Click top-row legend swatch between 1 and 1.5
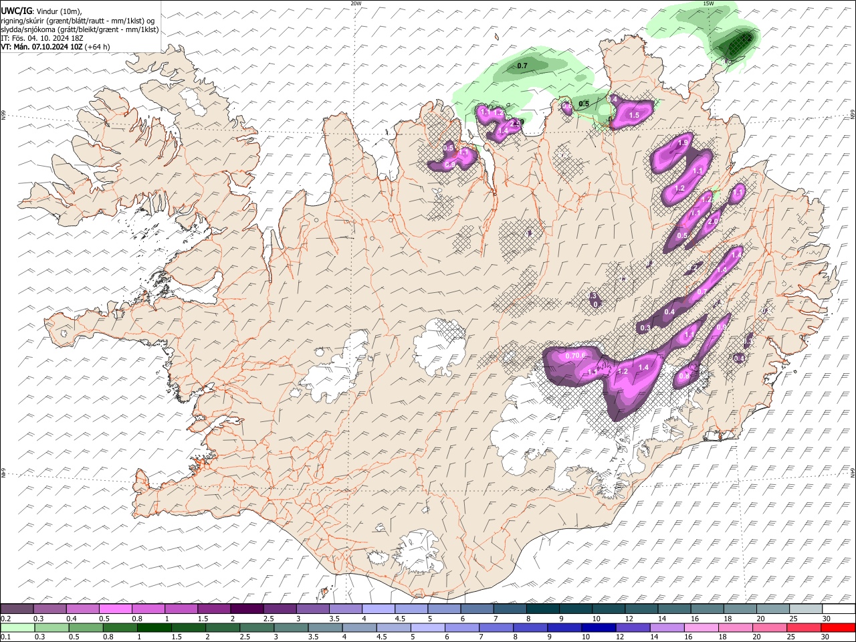This screenshot has height=642, width=856. [181, 609]
